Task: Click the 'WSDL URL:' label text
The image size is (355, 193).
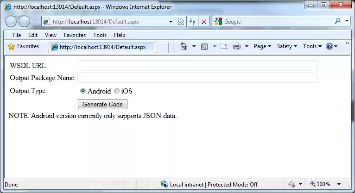Action: [x=29, y=66]
